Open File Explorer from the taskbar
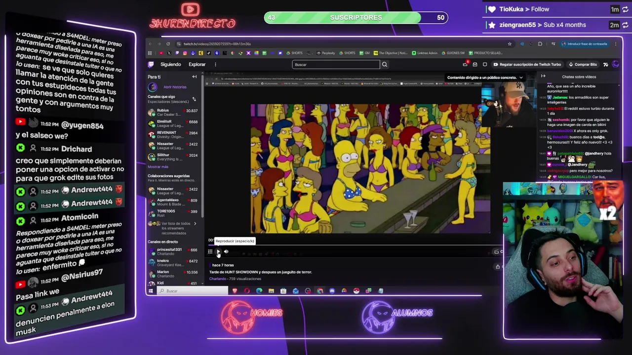 [x=271, y=291]
